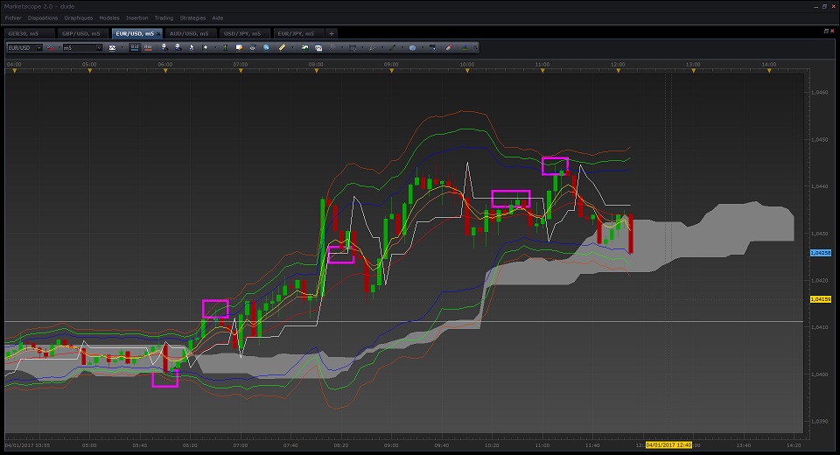The width and height of the screenshot is (840, 455).
Task: Open the Dispositions menu
Action: pos(43,17)
